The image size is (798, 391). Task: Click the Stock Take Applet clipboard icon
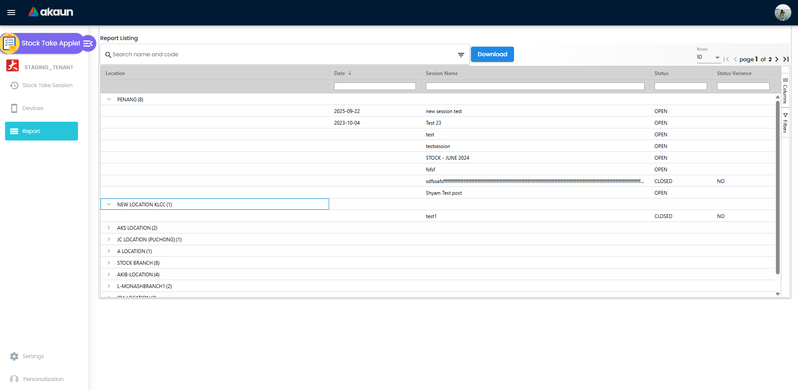click(x=9, y=43)
